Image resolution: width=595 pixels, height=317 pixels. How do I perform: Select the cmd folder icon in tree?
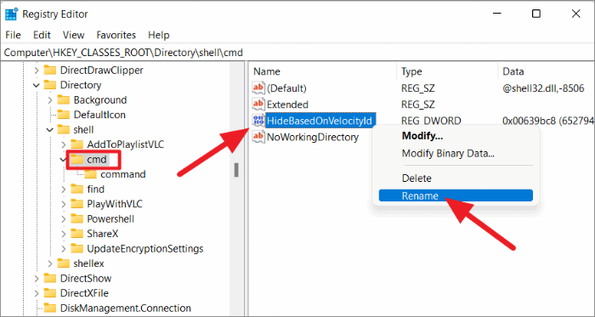point(77,160)
